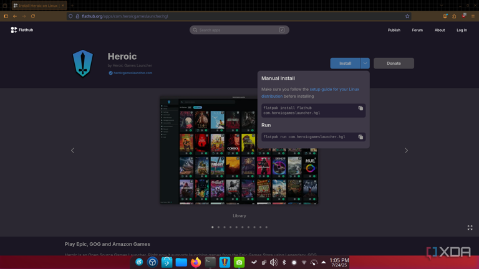Open the Forum page
Viewport: 479px width, 269px height.
(x=417, y=30)
